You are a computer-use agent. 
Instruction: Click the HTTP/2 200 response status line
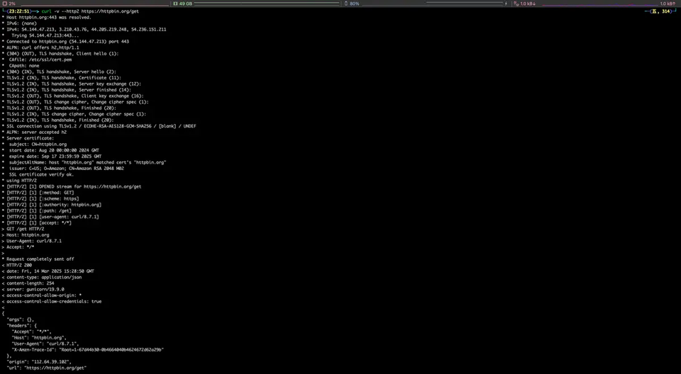pyautogui.click(x=19, y=265)
